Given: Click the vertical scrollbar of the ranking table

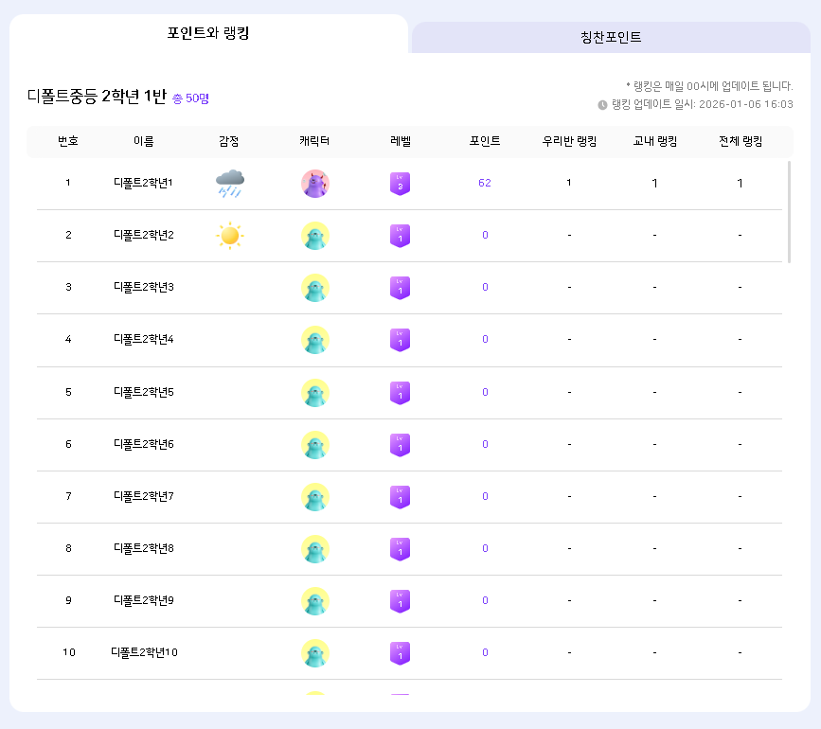Looking at the screenshot, I should point(789,212).
